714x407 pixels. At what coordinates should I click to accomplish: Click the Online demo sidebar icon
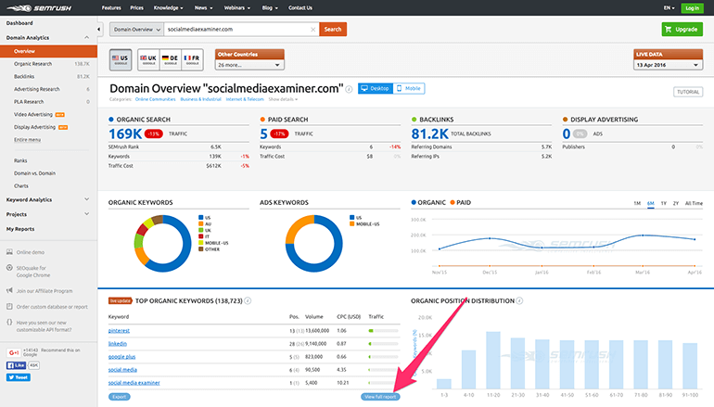point(9,252)
